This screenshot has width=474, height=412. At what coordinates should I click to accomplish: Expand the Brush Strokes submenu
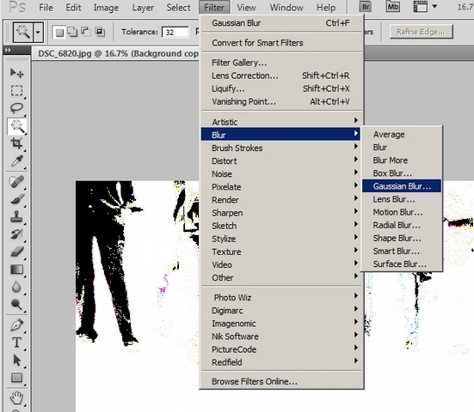coord(280,148)
